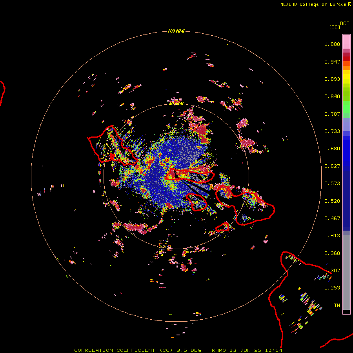This screenshot has width=353, height=353.
Task: Select the 0.573 value on the scale
Action: pos(332,184)
